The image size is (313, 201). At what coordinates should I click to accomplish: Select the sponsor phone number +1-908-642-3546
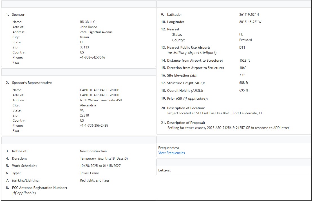pyautogui.click(x=92, y=57)
